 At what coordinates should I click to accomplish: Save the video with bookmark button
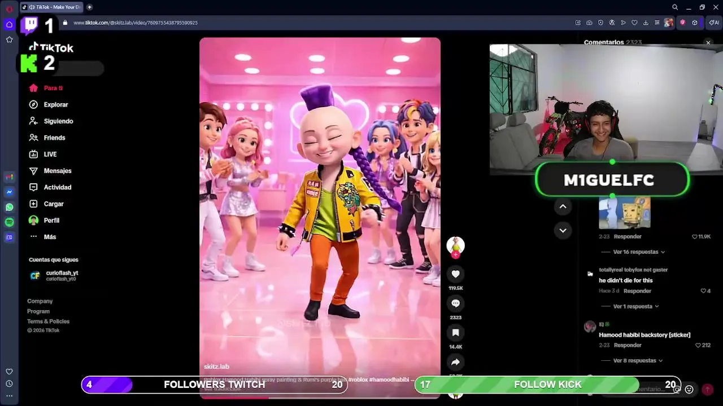coord(455,333)
